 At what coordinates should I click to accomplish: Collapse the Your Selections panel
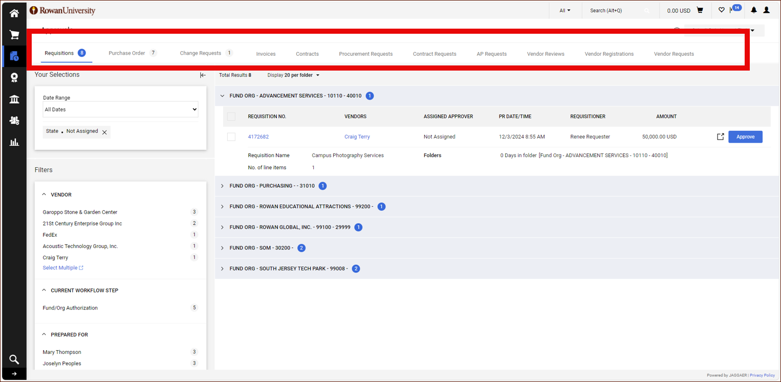[x=203, y=75]
